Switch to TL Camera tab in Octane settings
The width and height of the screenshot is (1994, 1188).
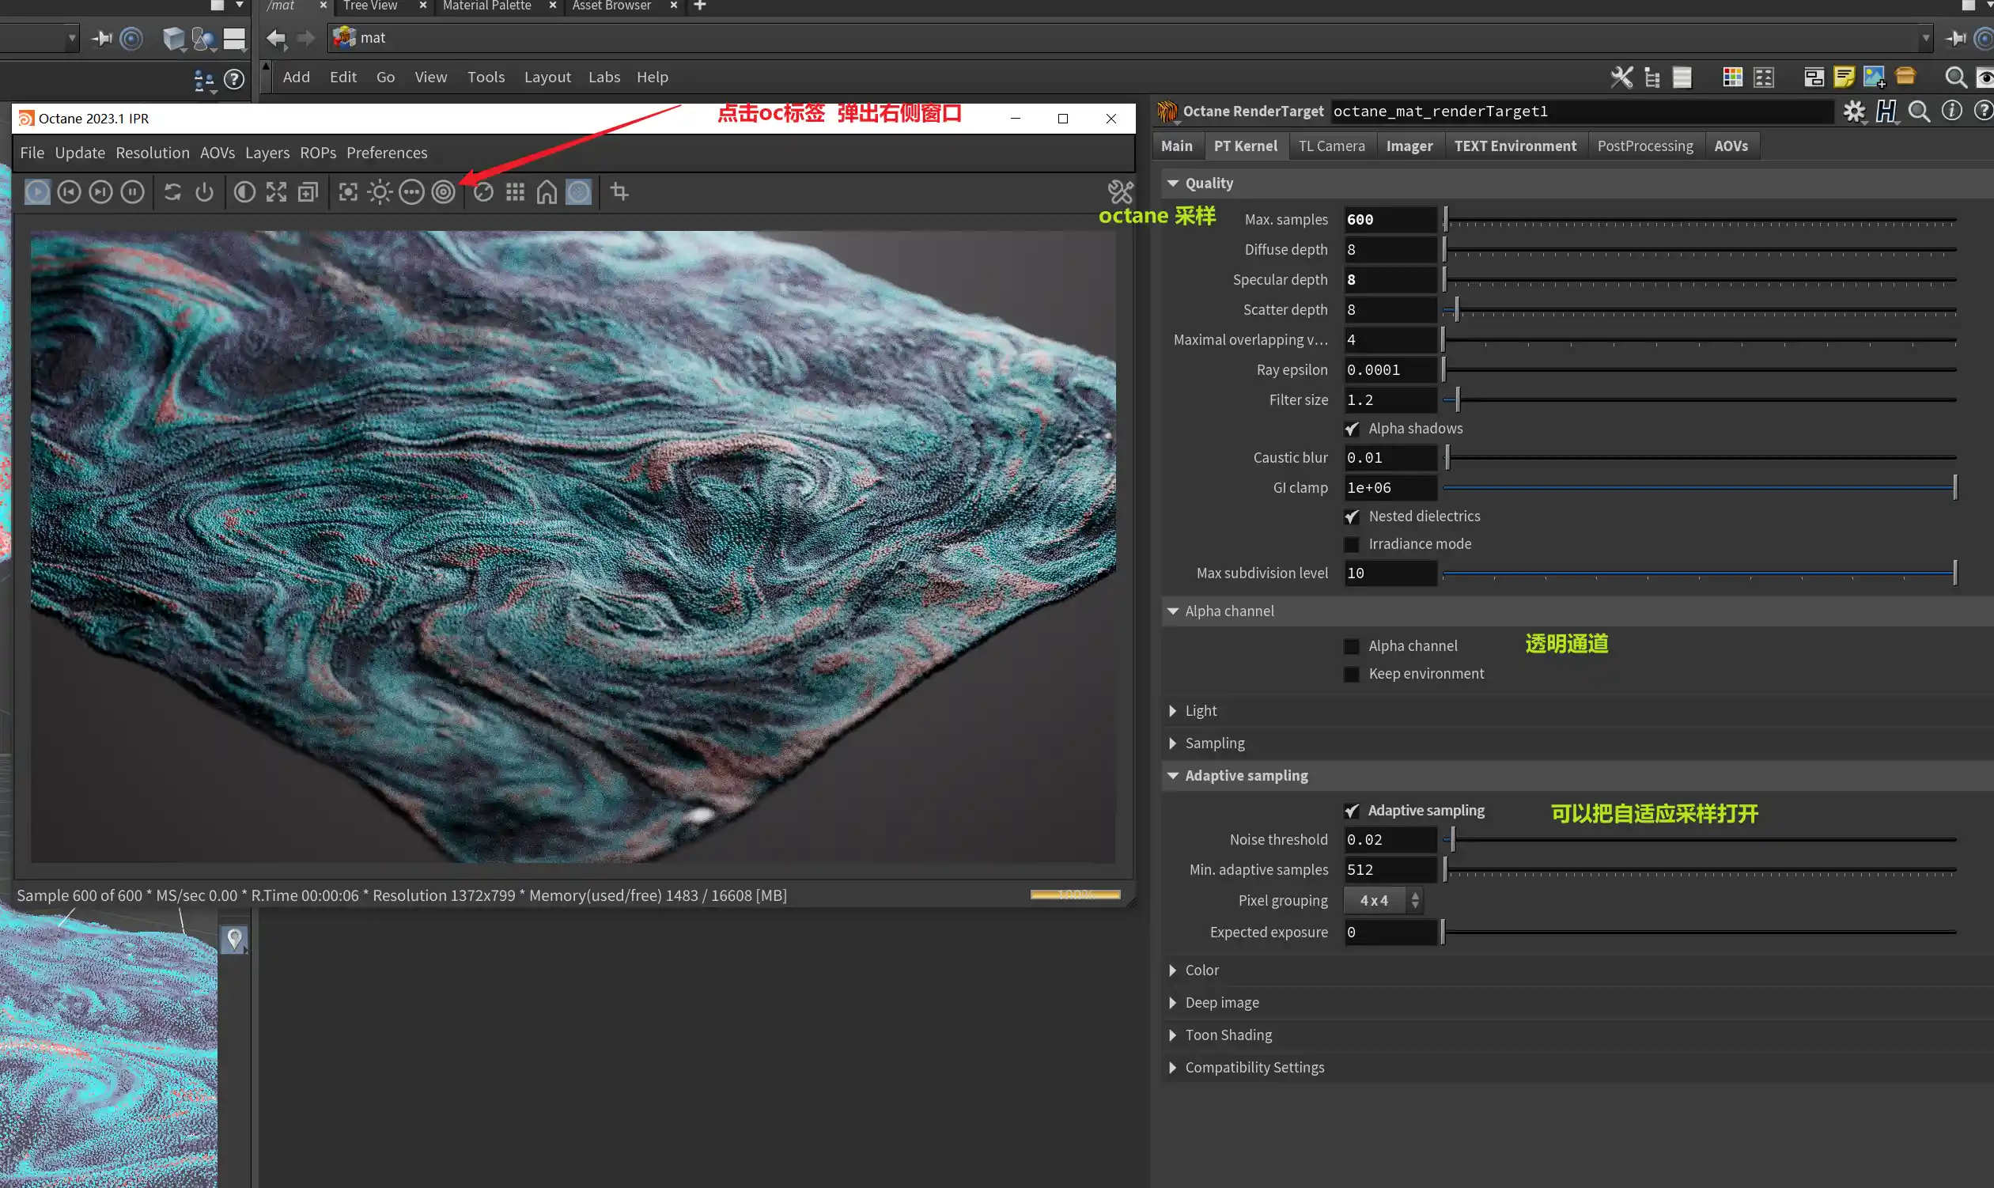pos(1330,144)
